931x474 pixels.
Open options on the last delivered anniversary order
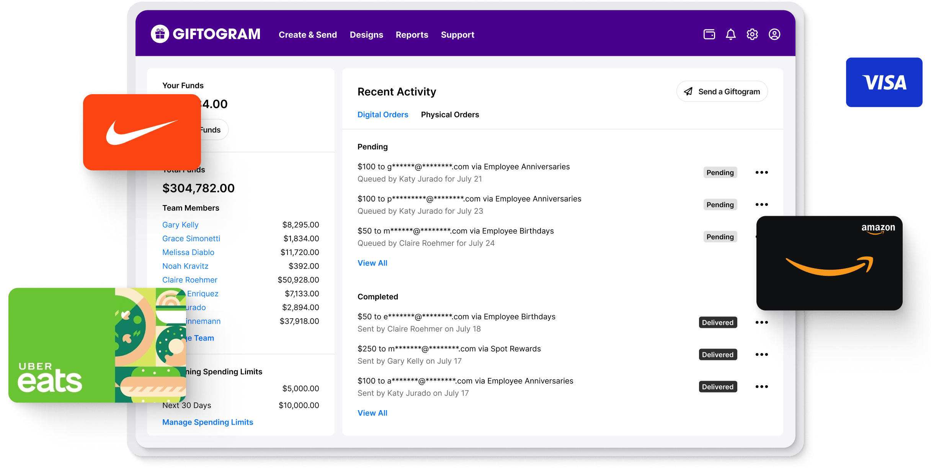pos(762,386)
